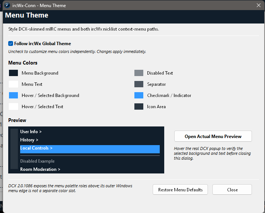Image resolution: width=265 pixels, height=213 pixels.
Task: Click the Hover / Selected Text label
Action: [43, 107]
